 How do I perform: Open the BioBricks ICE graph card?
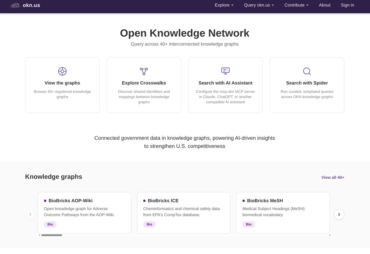(184, 213)
